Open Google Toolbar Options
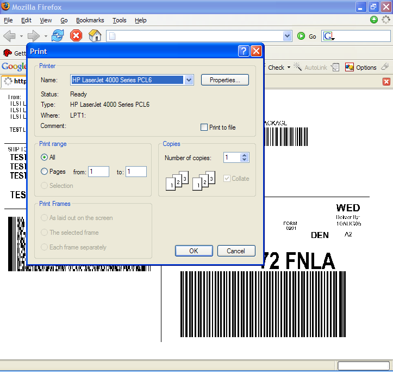 point(361,68)
